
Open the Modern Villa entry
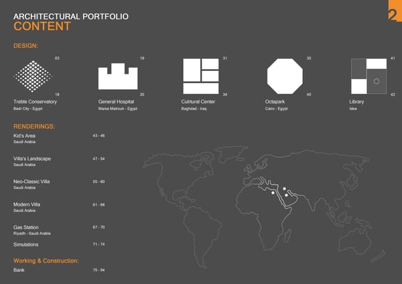26,204
